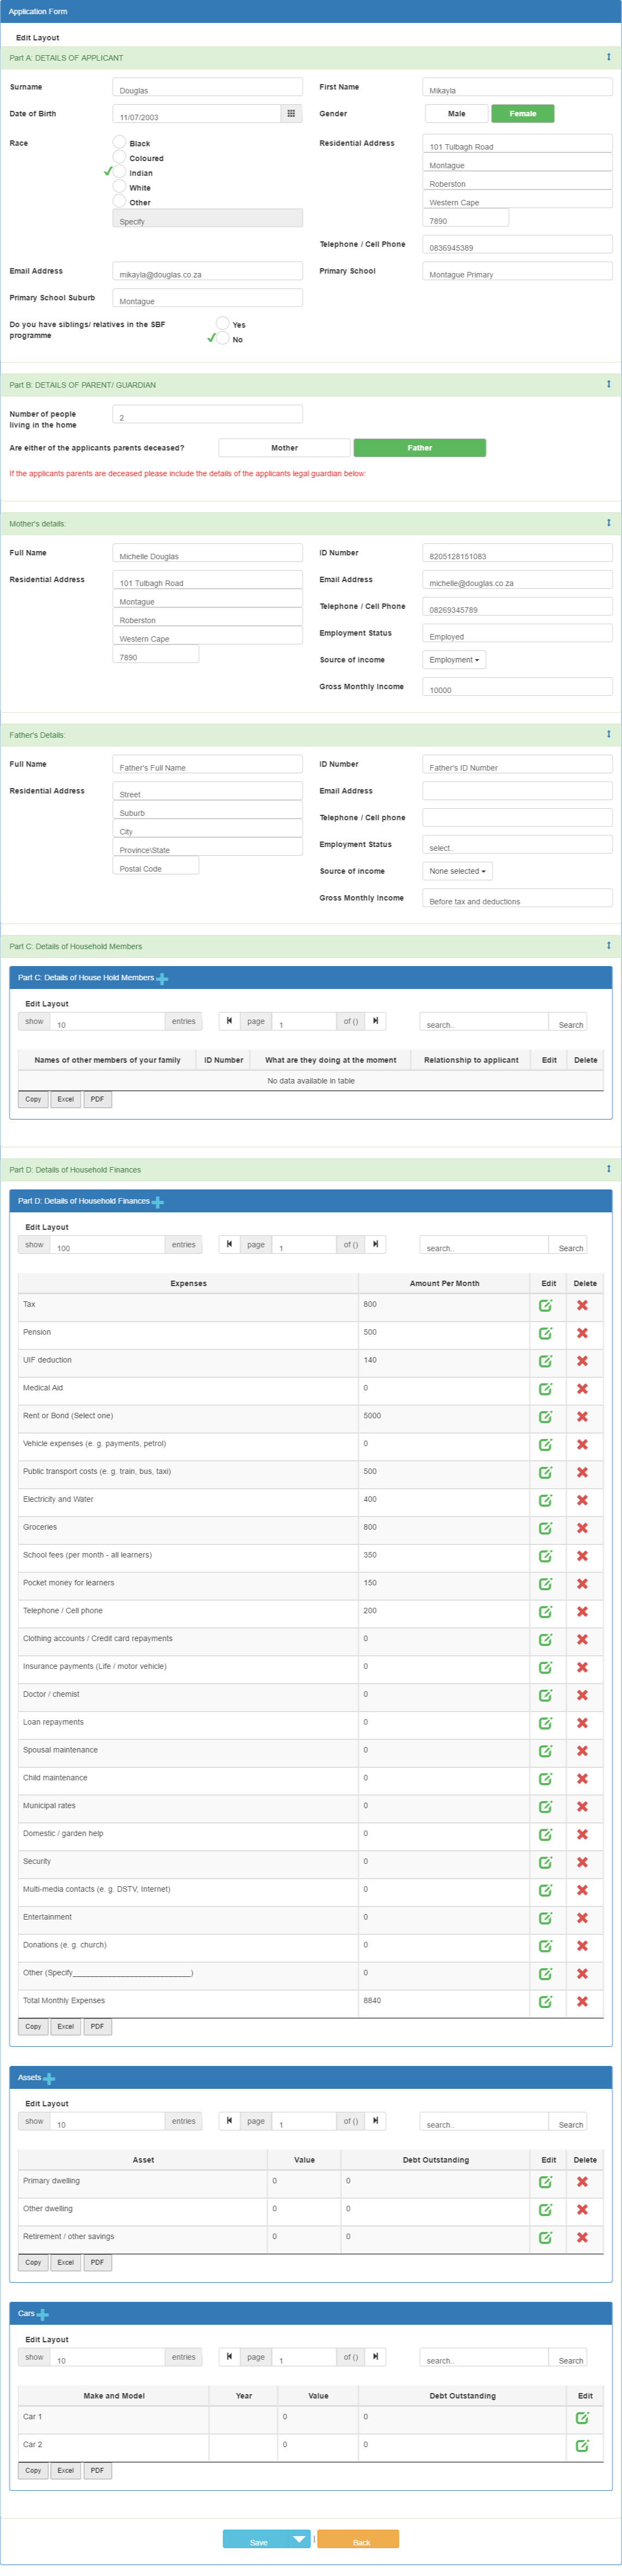622x2576 pixels.
Task: Export Cars table to Excel
Action: [x=65, y=2470]
